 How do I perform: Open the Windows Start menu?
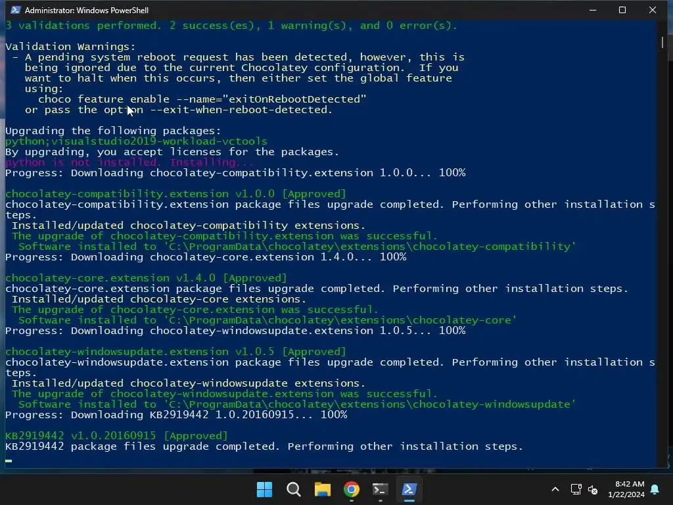coord(264,489)
